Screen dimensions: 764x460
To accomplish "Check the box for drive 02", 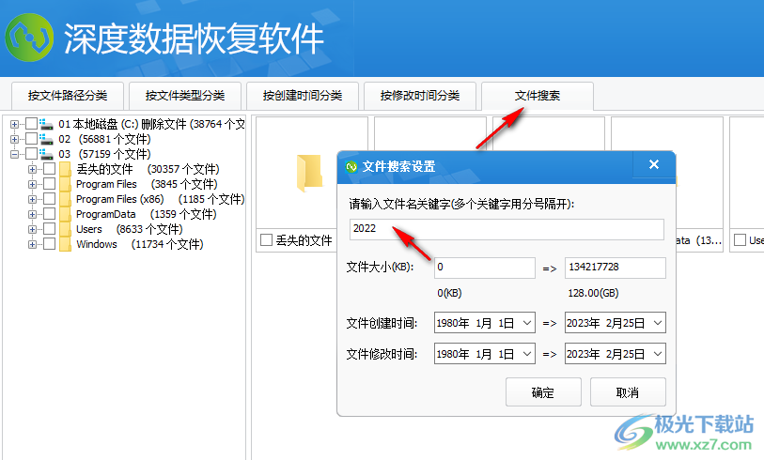I will pos(31,139).
